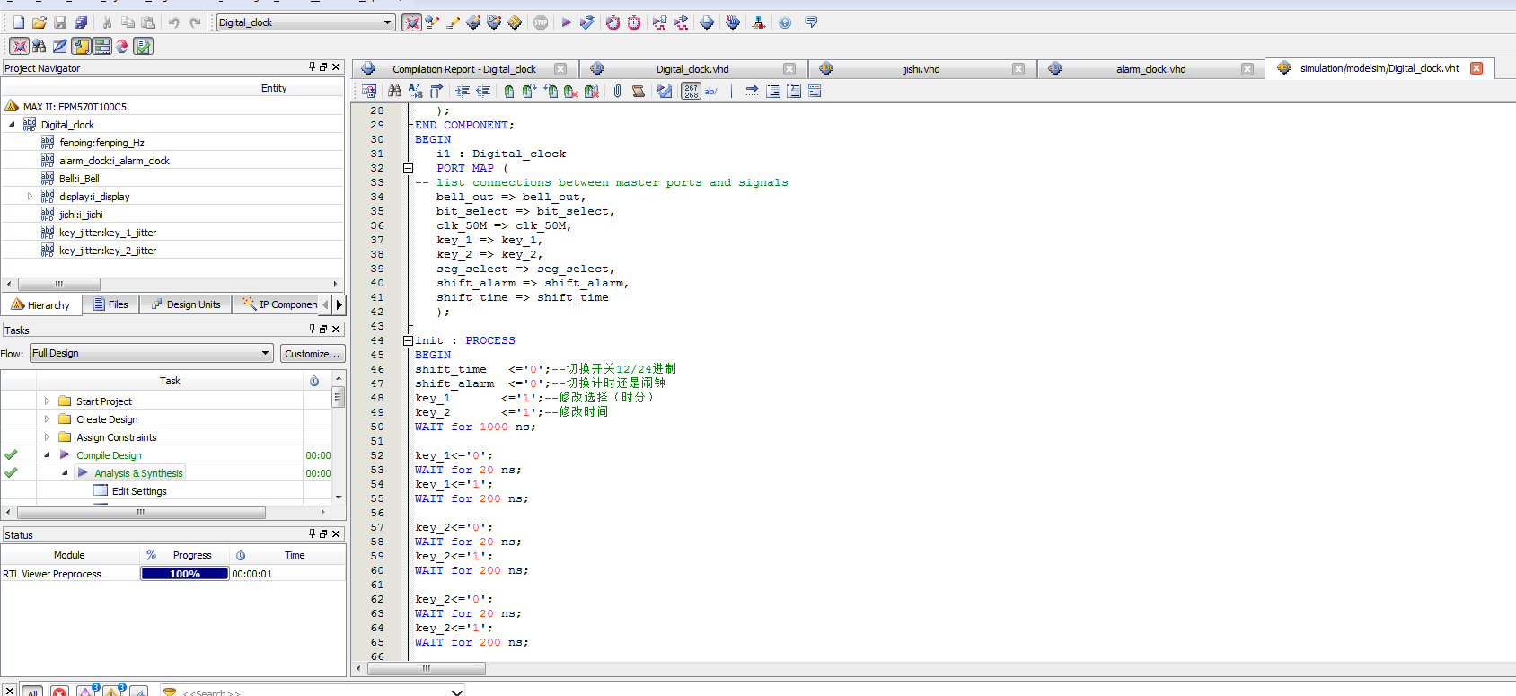Click the Analyze Current File icon
1516x696 pixels.
tap(665, 91)
